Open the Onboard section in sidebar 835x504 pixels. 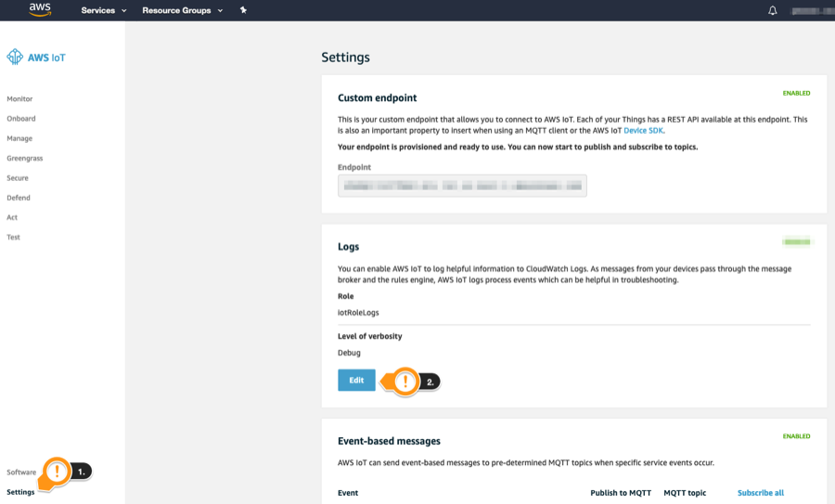(x=21, y=118)
